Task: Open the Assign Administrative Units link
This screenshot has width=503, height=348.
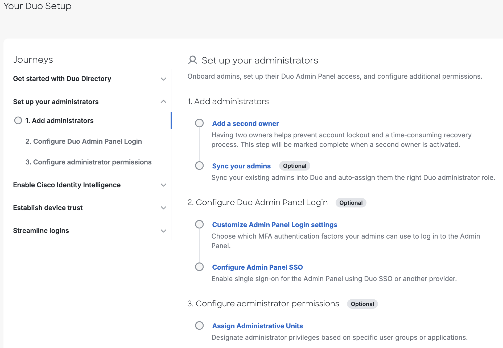Action: click(x=257, y=326)
